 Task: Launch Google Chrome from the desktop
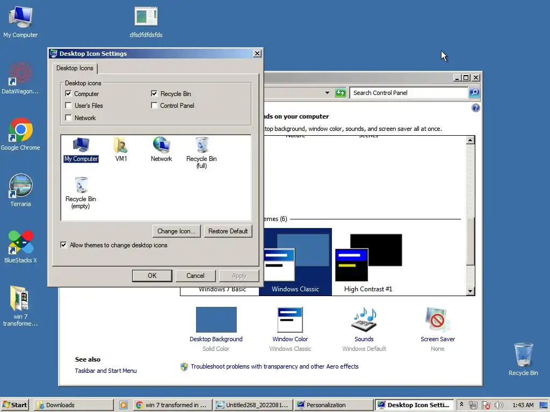(x=20, y=134)
